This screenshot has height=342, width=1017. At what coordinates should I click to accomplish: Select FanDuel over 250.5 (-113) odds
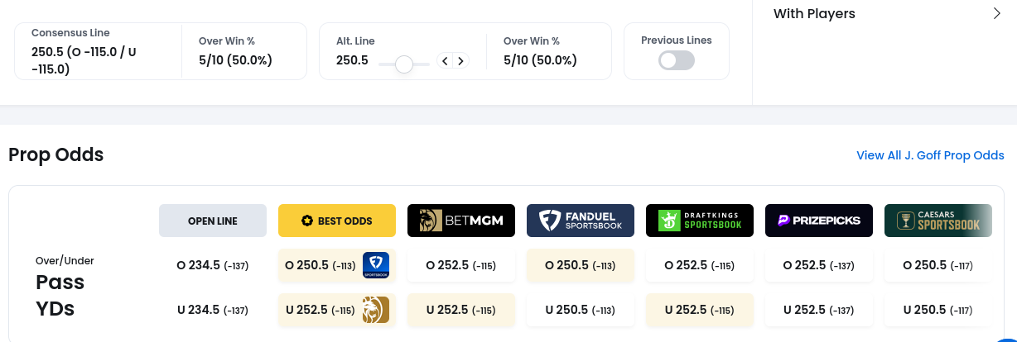pyautogui.click(x=581, y=265)
